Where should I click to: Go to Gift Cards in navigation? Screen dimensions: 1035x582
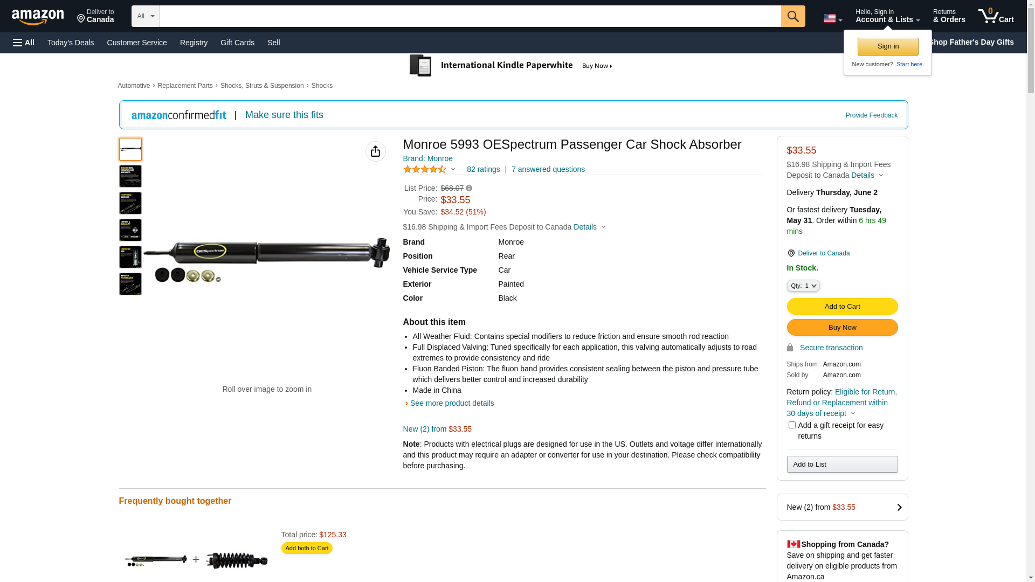[x=237, y=43]
